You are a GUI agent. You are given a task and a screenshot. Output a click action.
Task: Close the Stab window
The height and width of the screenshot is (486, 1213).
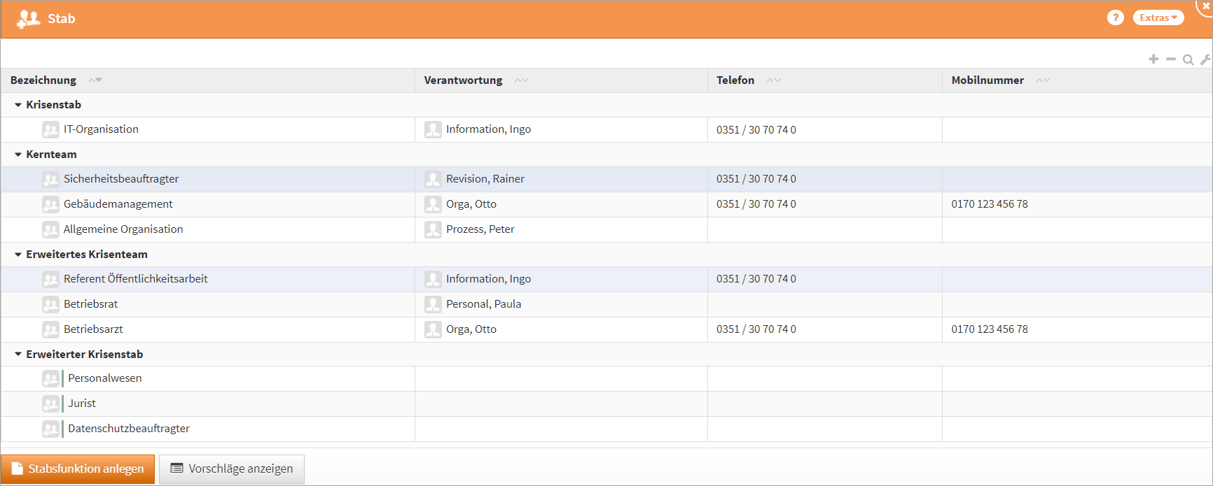point(1206,6)
